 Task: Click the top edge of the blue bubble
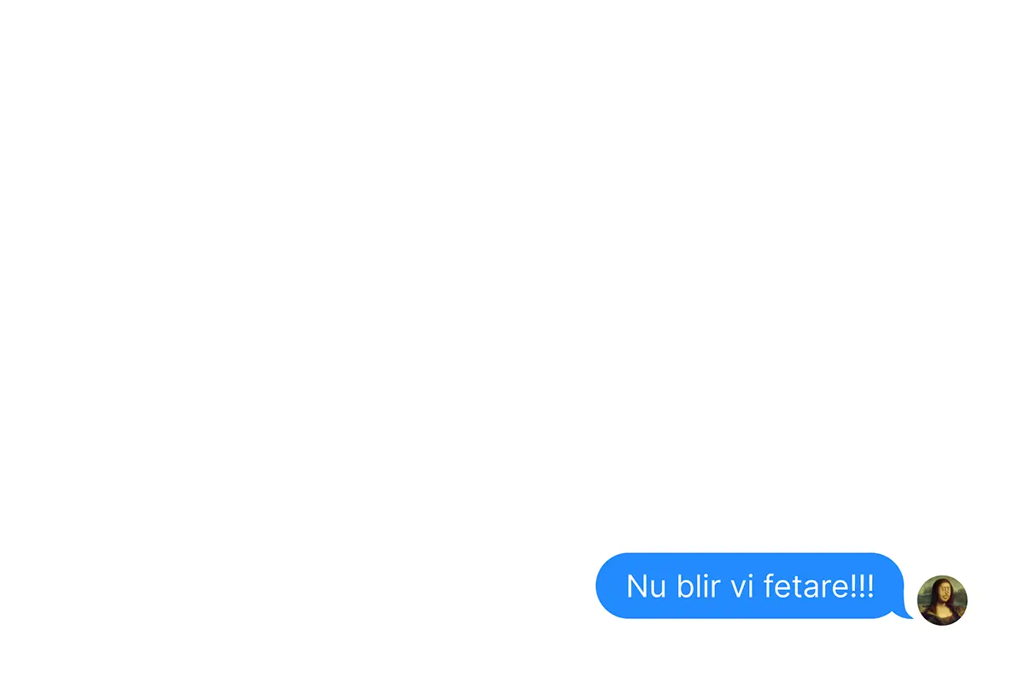pos(750,555)
